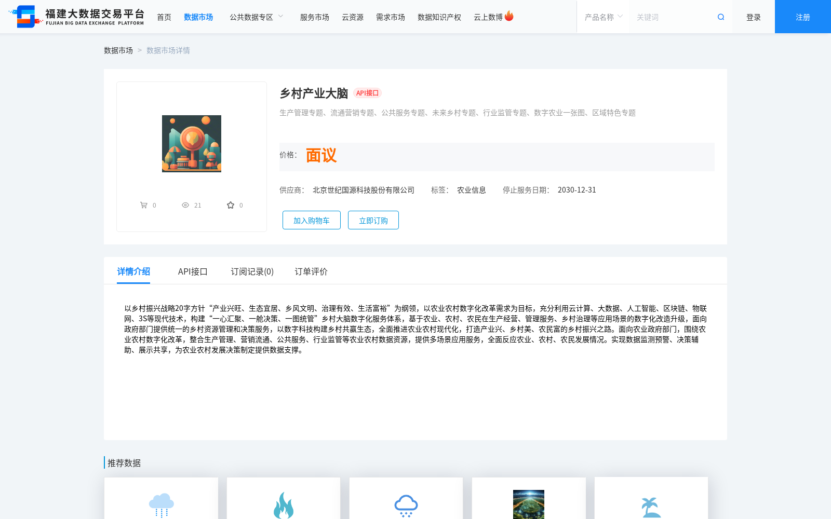831x519 pixels.
Task: Click the shopping cart icon showing 0
Action: 144,205
